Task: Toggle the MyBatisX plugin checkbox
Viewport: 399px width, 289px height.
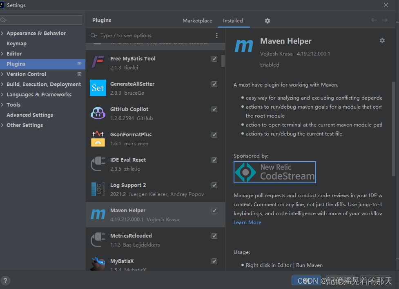Action: (x=214, y=261)
